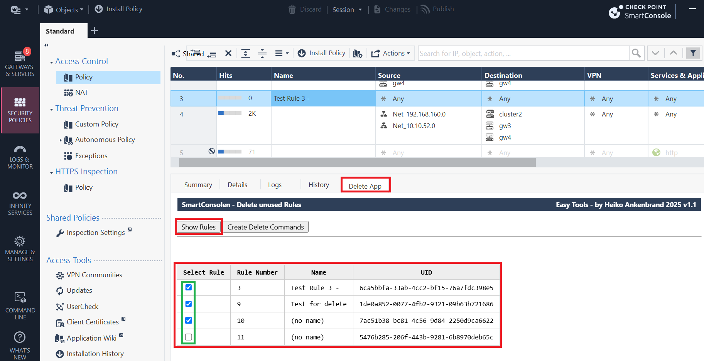Click the filter funnel icon
Image resolution: width=704 pixels, height=361 pixels.
[x=693, y=53]
